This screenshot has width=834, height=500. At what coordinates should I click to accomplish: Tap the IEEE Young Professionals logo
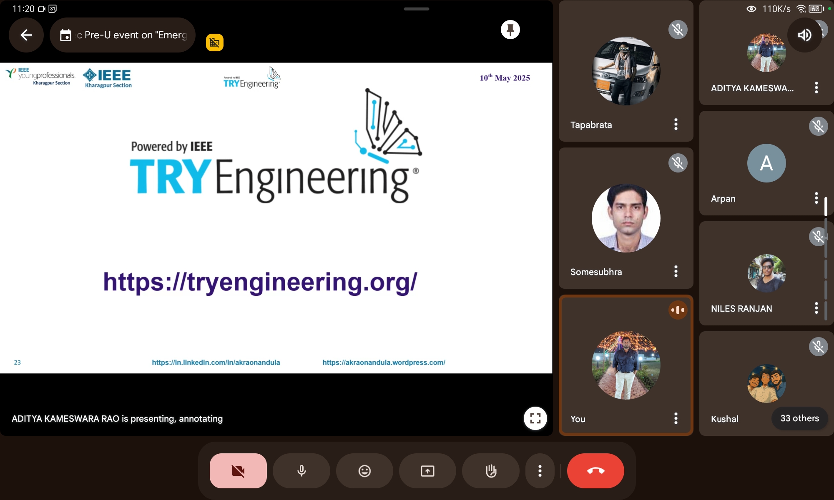click(40, 76)
